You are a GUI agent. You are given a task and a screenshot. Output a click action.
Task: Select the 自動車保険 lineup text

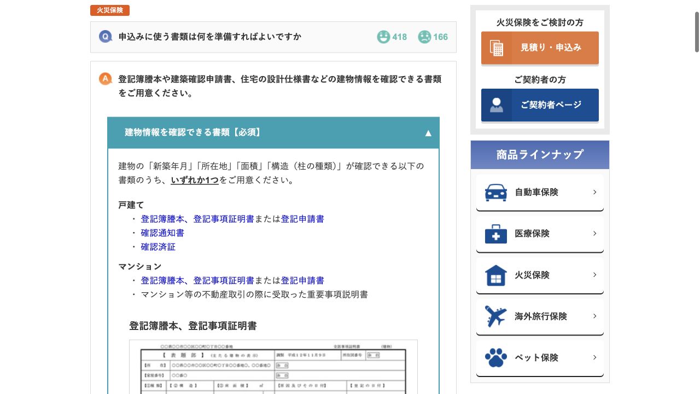(x=536, y=192)
